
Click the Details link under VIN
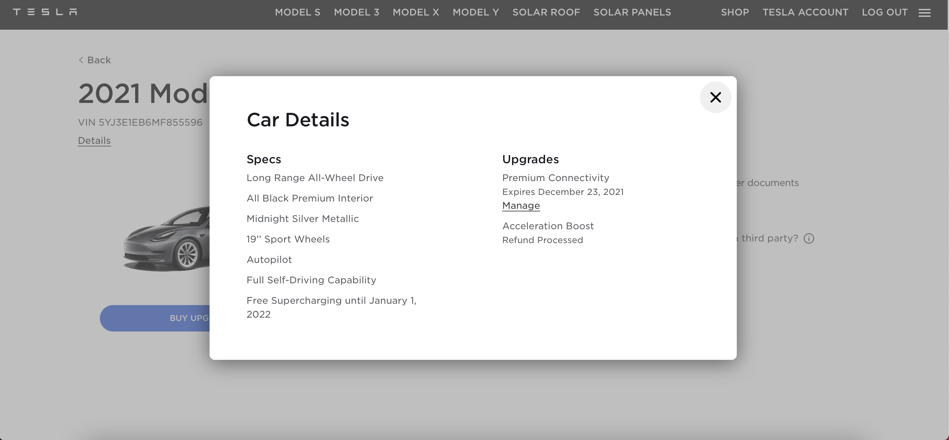pyautogui.click(x=94, y=141)
